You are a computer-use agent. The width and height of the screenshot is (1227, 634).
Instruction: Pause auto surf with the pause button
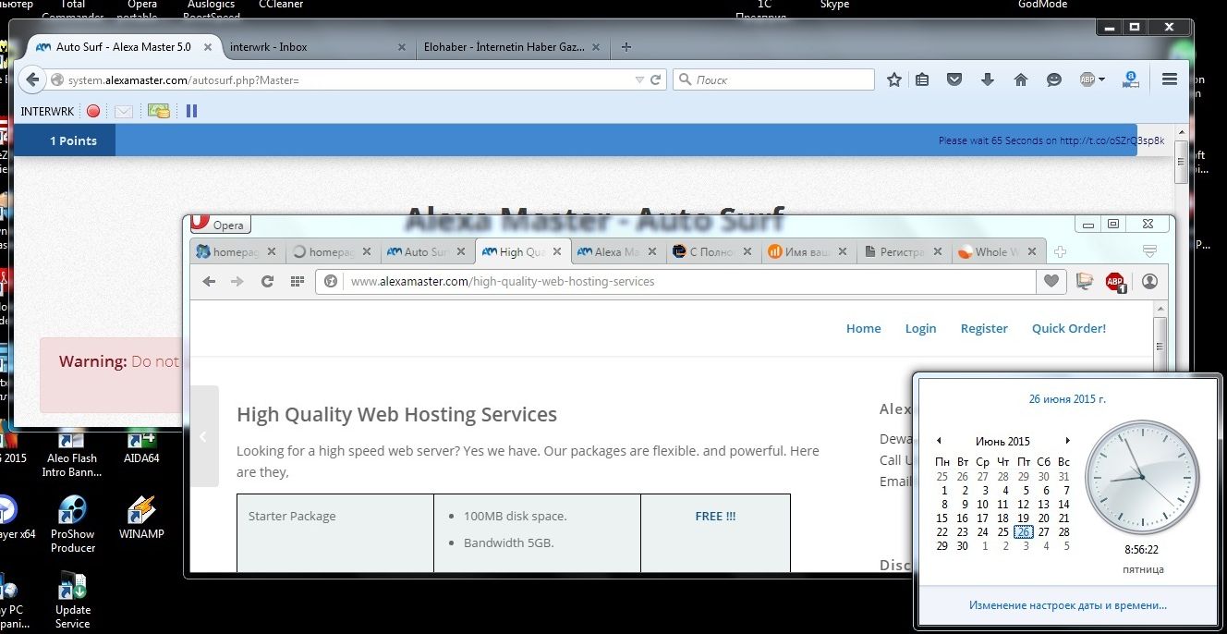coord(191,111)
